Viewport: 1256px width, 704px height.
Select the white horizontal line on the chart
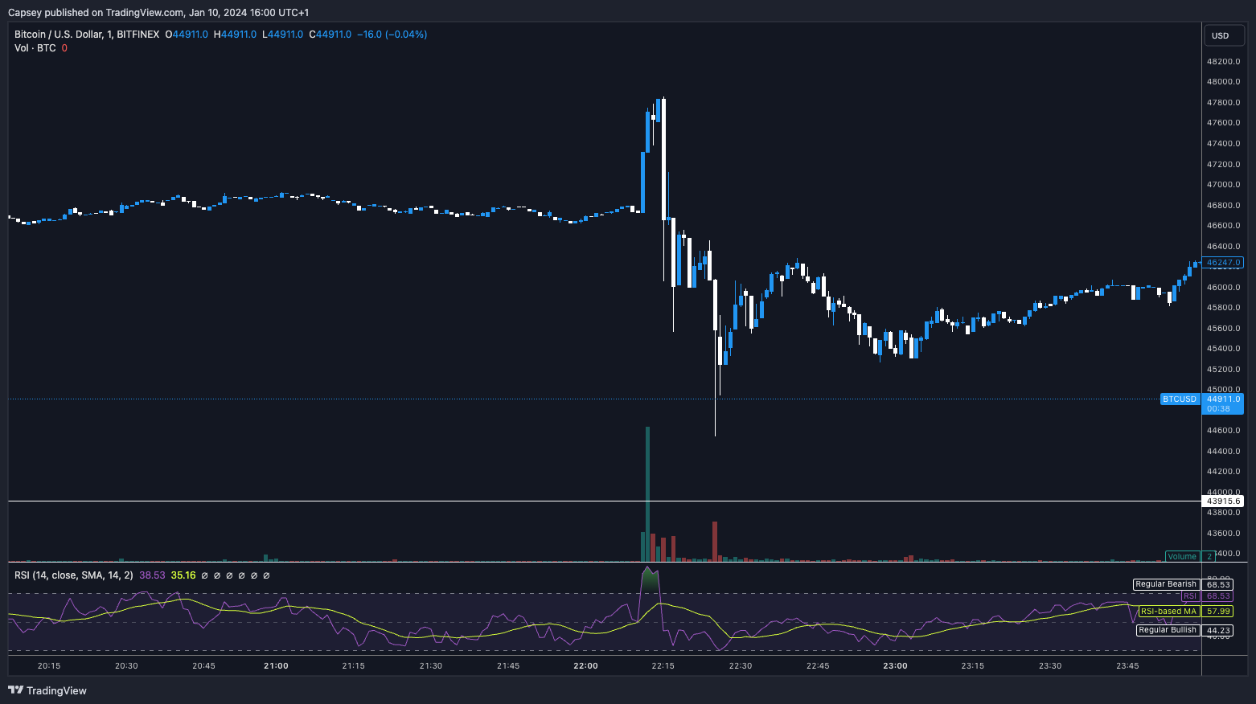(482, 501)
